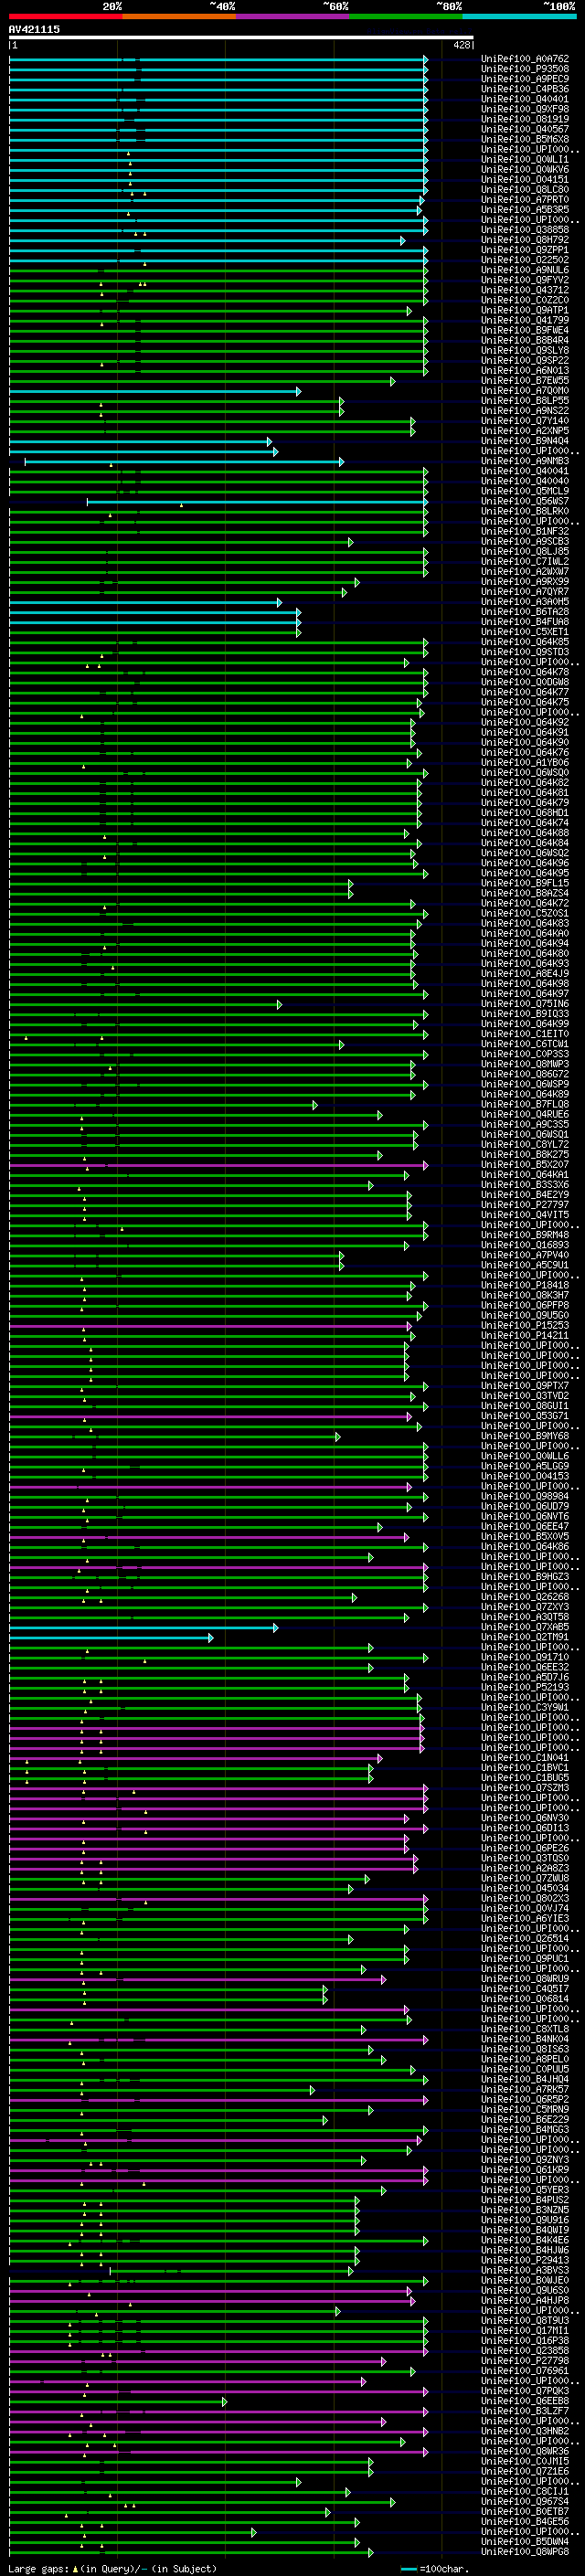Open hit UniRef100_Q9XF98
The height and width of the screenshot is (2576, 585).
tap(525, 109)
